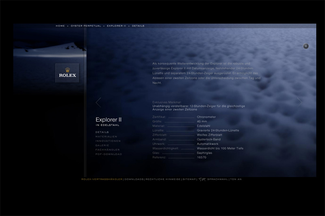This screenshot has width=325, height=216.
Task: Click 'Saphirglas' value
Action: (x=204, y=153)
